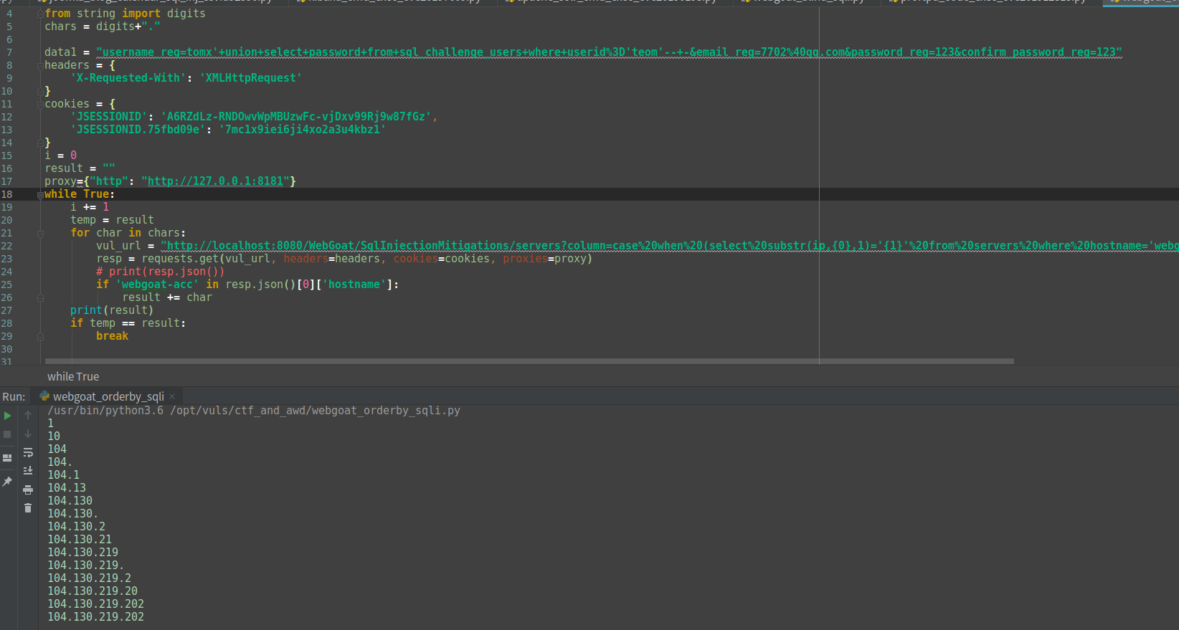Toggle soft-wrap for the console output
Image resolution: width=1179 pixels, height=630 pixels.
[28, 452]
